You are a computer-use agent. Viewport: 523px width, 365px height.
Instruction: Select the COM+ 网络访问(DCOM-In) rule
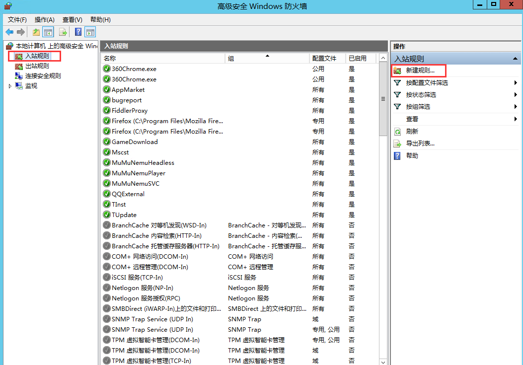tap(239, 257)
